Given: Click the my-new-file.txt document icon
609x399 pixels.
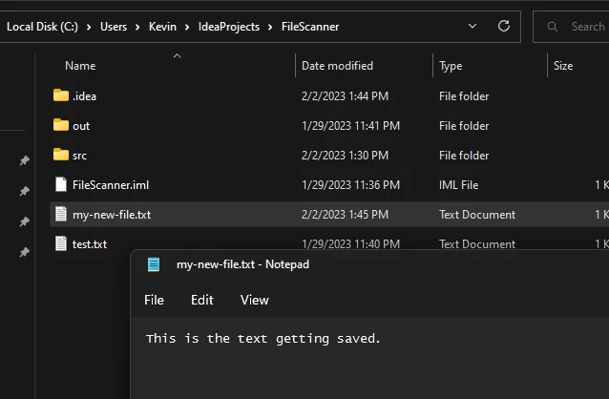Looking at the screenshot, I should tap(61, 214).
